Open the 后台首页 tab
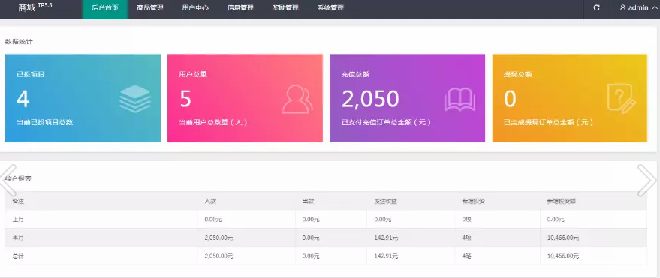Image resolution: width=660 pixels, height=278 pixels. (x=105, y=8)
